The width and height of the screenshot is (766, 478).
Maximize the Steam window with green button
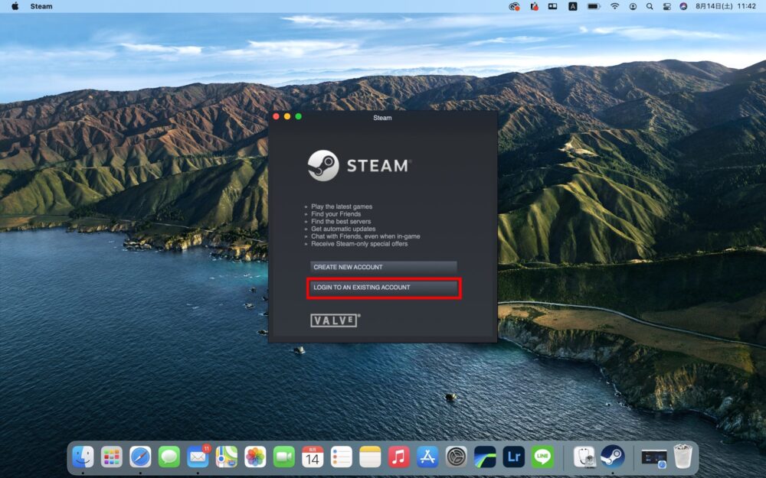tap(299, 116)
